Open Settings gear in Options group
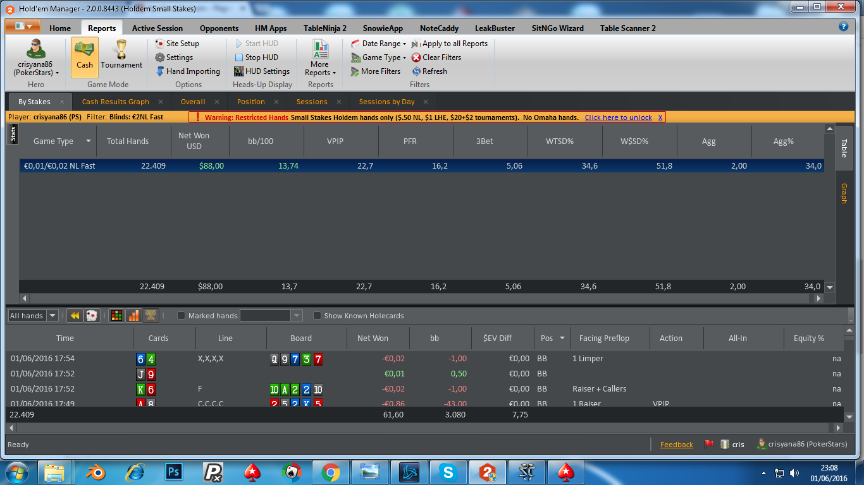 tap(174, 57)
